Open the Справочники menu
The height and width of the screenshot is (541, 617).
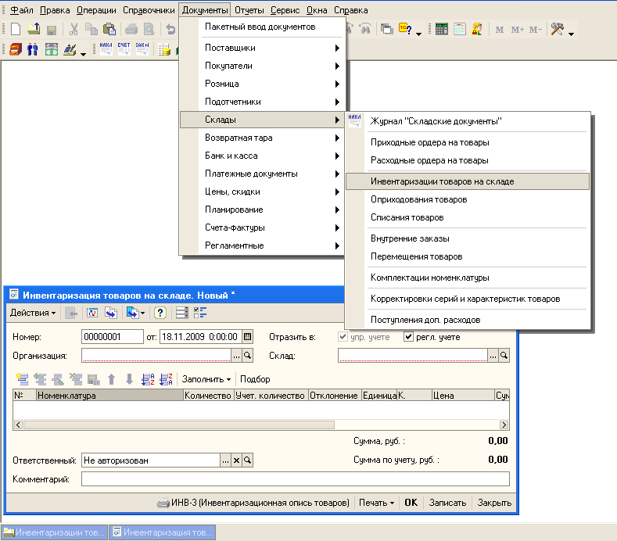coord(149,10)
